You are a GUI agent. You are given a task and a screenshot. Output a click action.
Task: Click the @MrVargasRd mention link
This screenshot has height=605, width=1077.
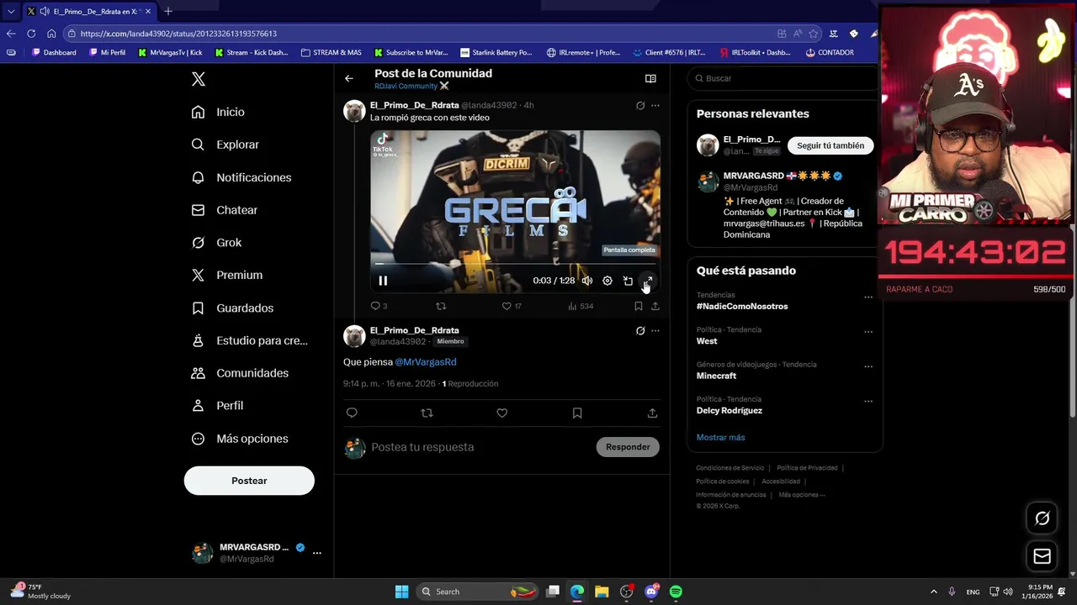[x=426, y=362]
